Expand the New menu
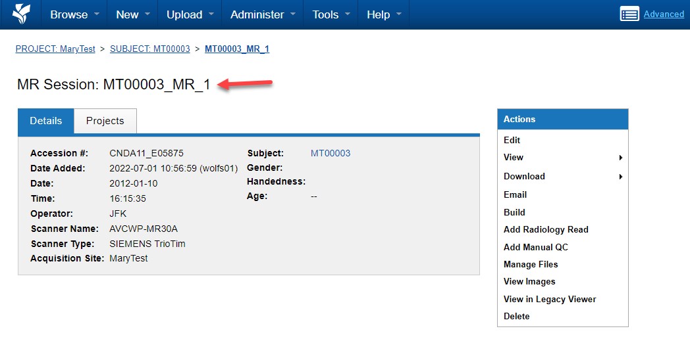This screenshot has width=690, height=337. click(x=133, y=14)
